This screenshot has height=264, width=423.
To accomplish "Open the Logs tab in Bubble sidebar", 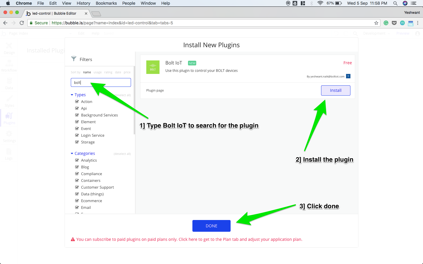I will pyautogui.click(x=9, y=154).
